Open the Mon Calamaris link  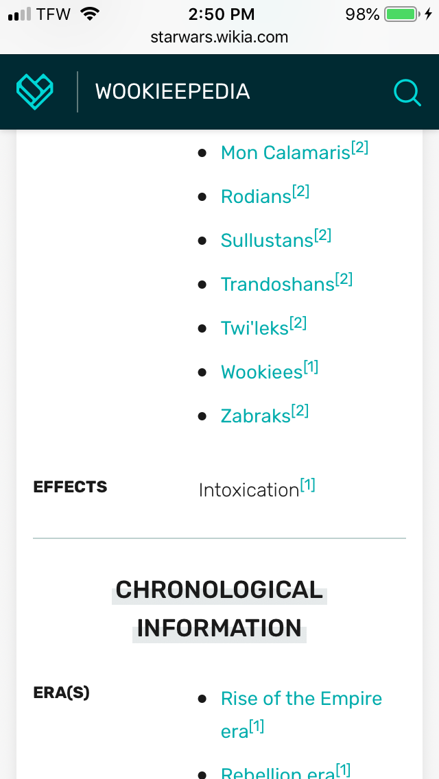point(286,152)
